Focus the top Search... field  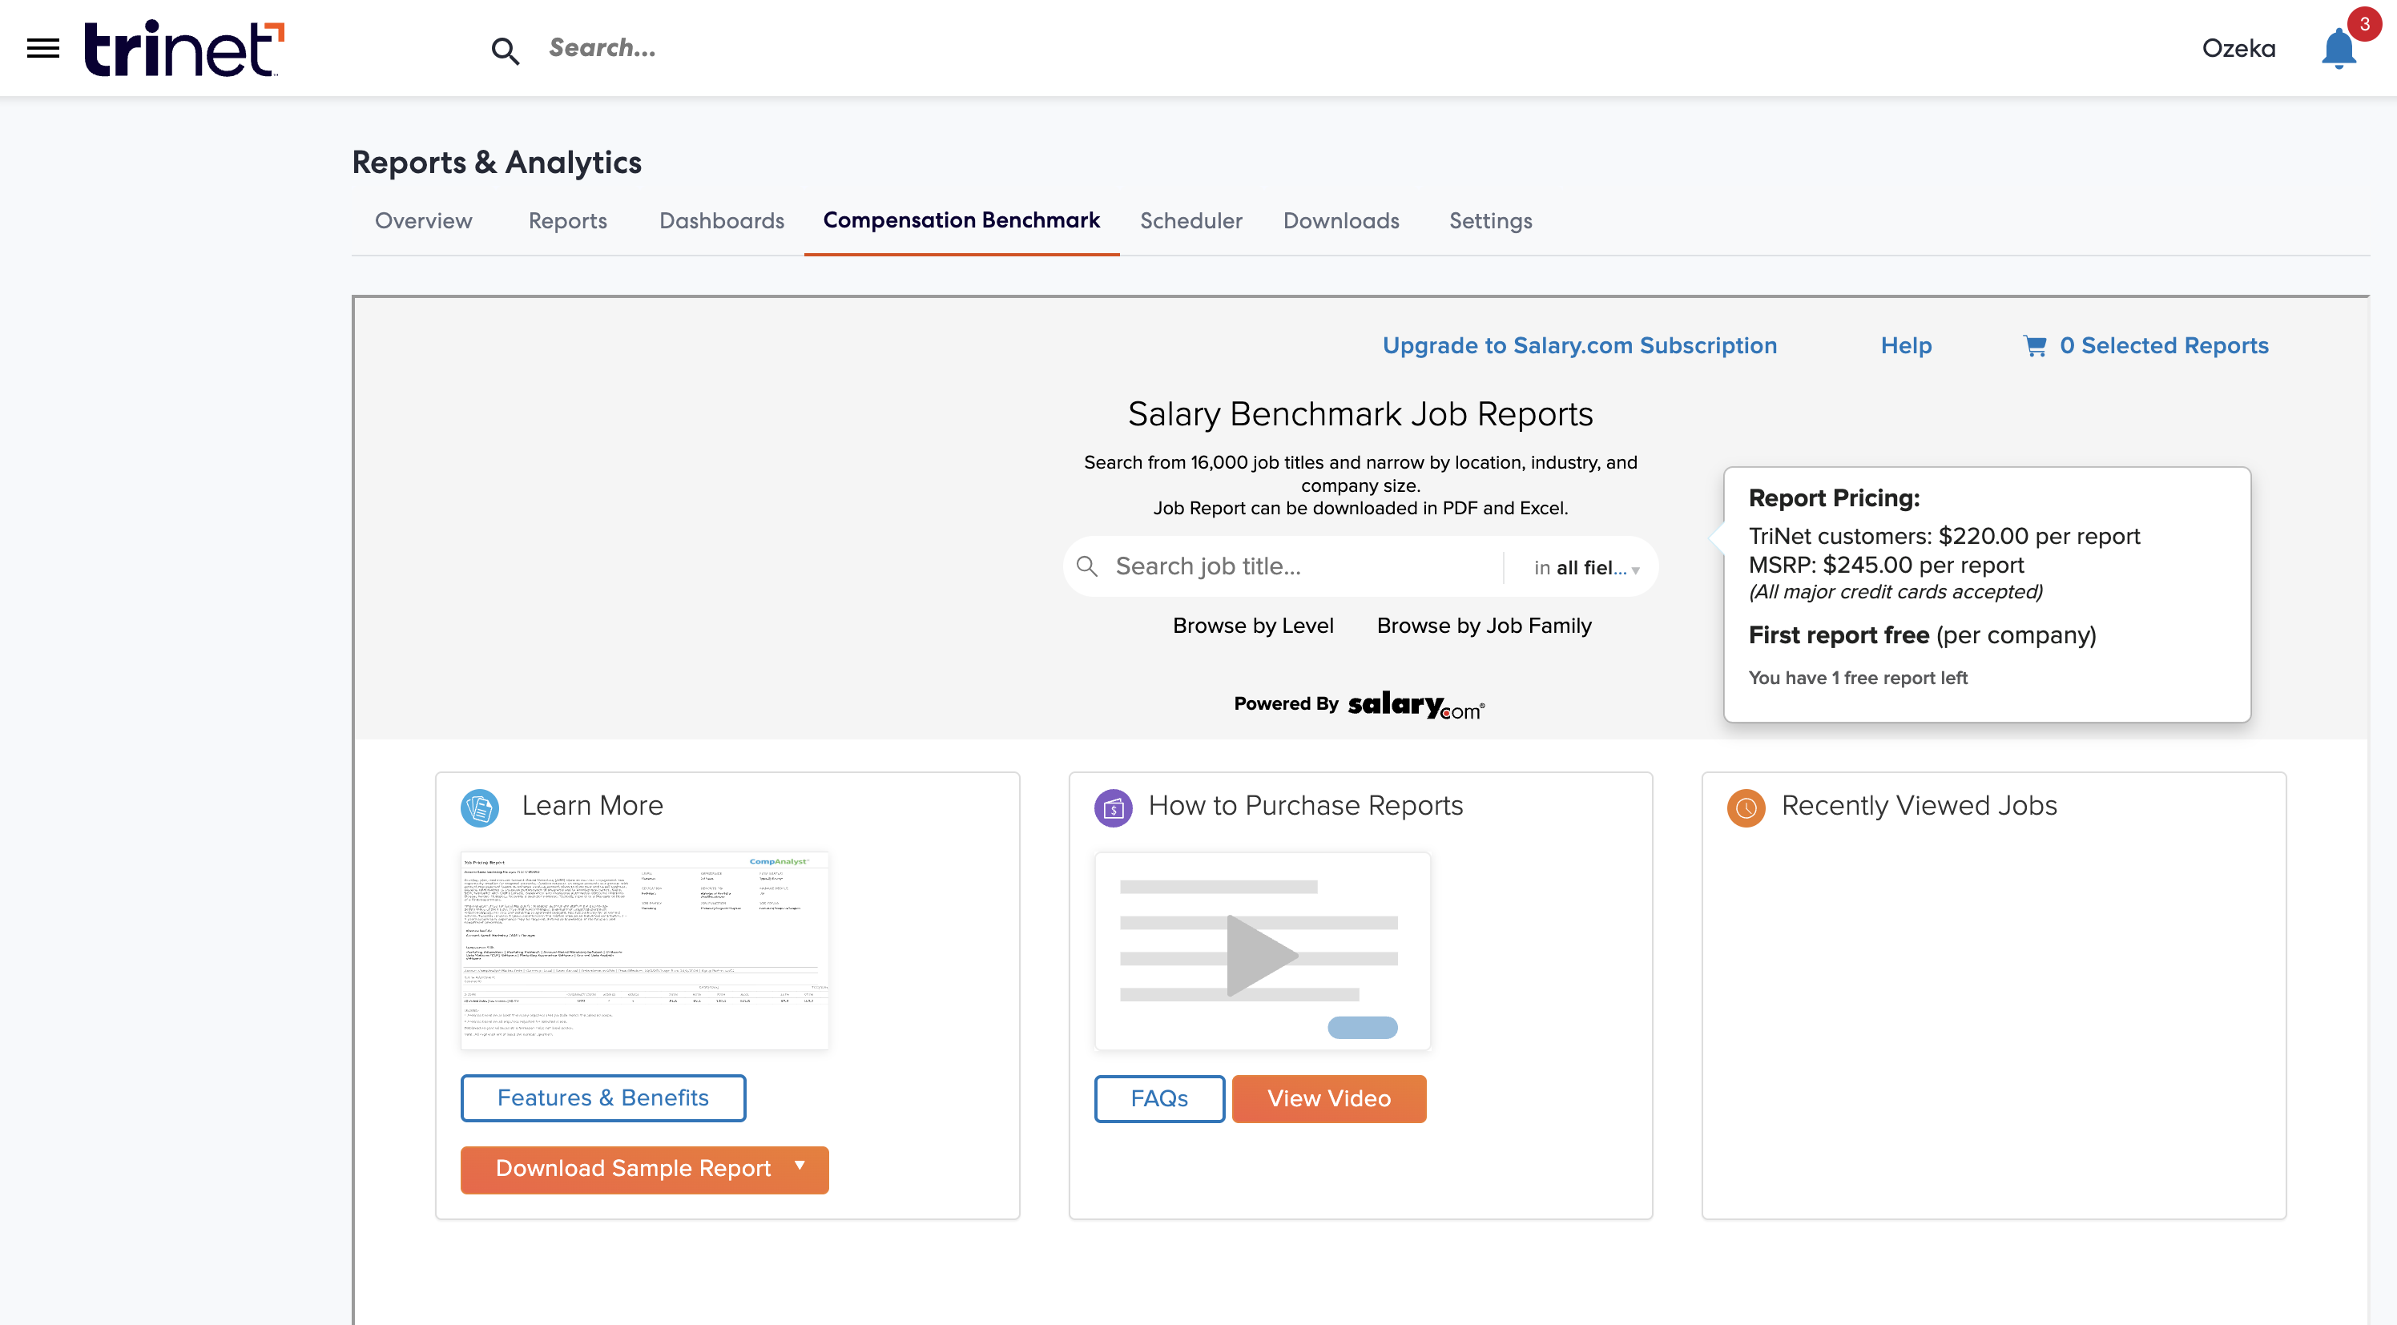(603, 47)
